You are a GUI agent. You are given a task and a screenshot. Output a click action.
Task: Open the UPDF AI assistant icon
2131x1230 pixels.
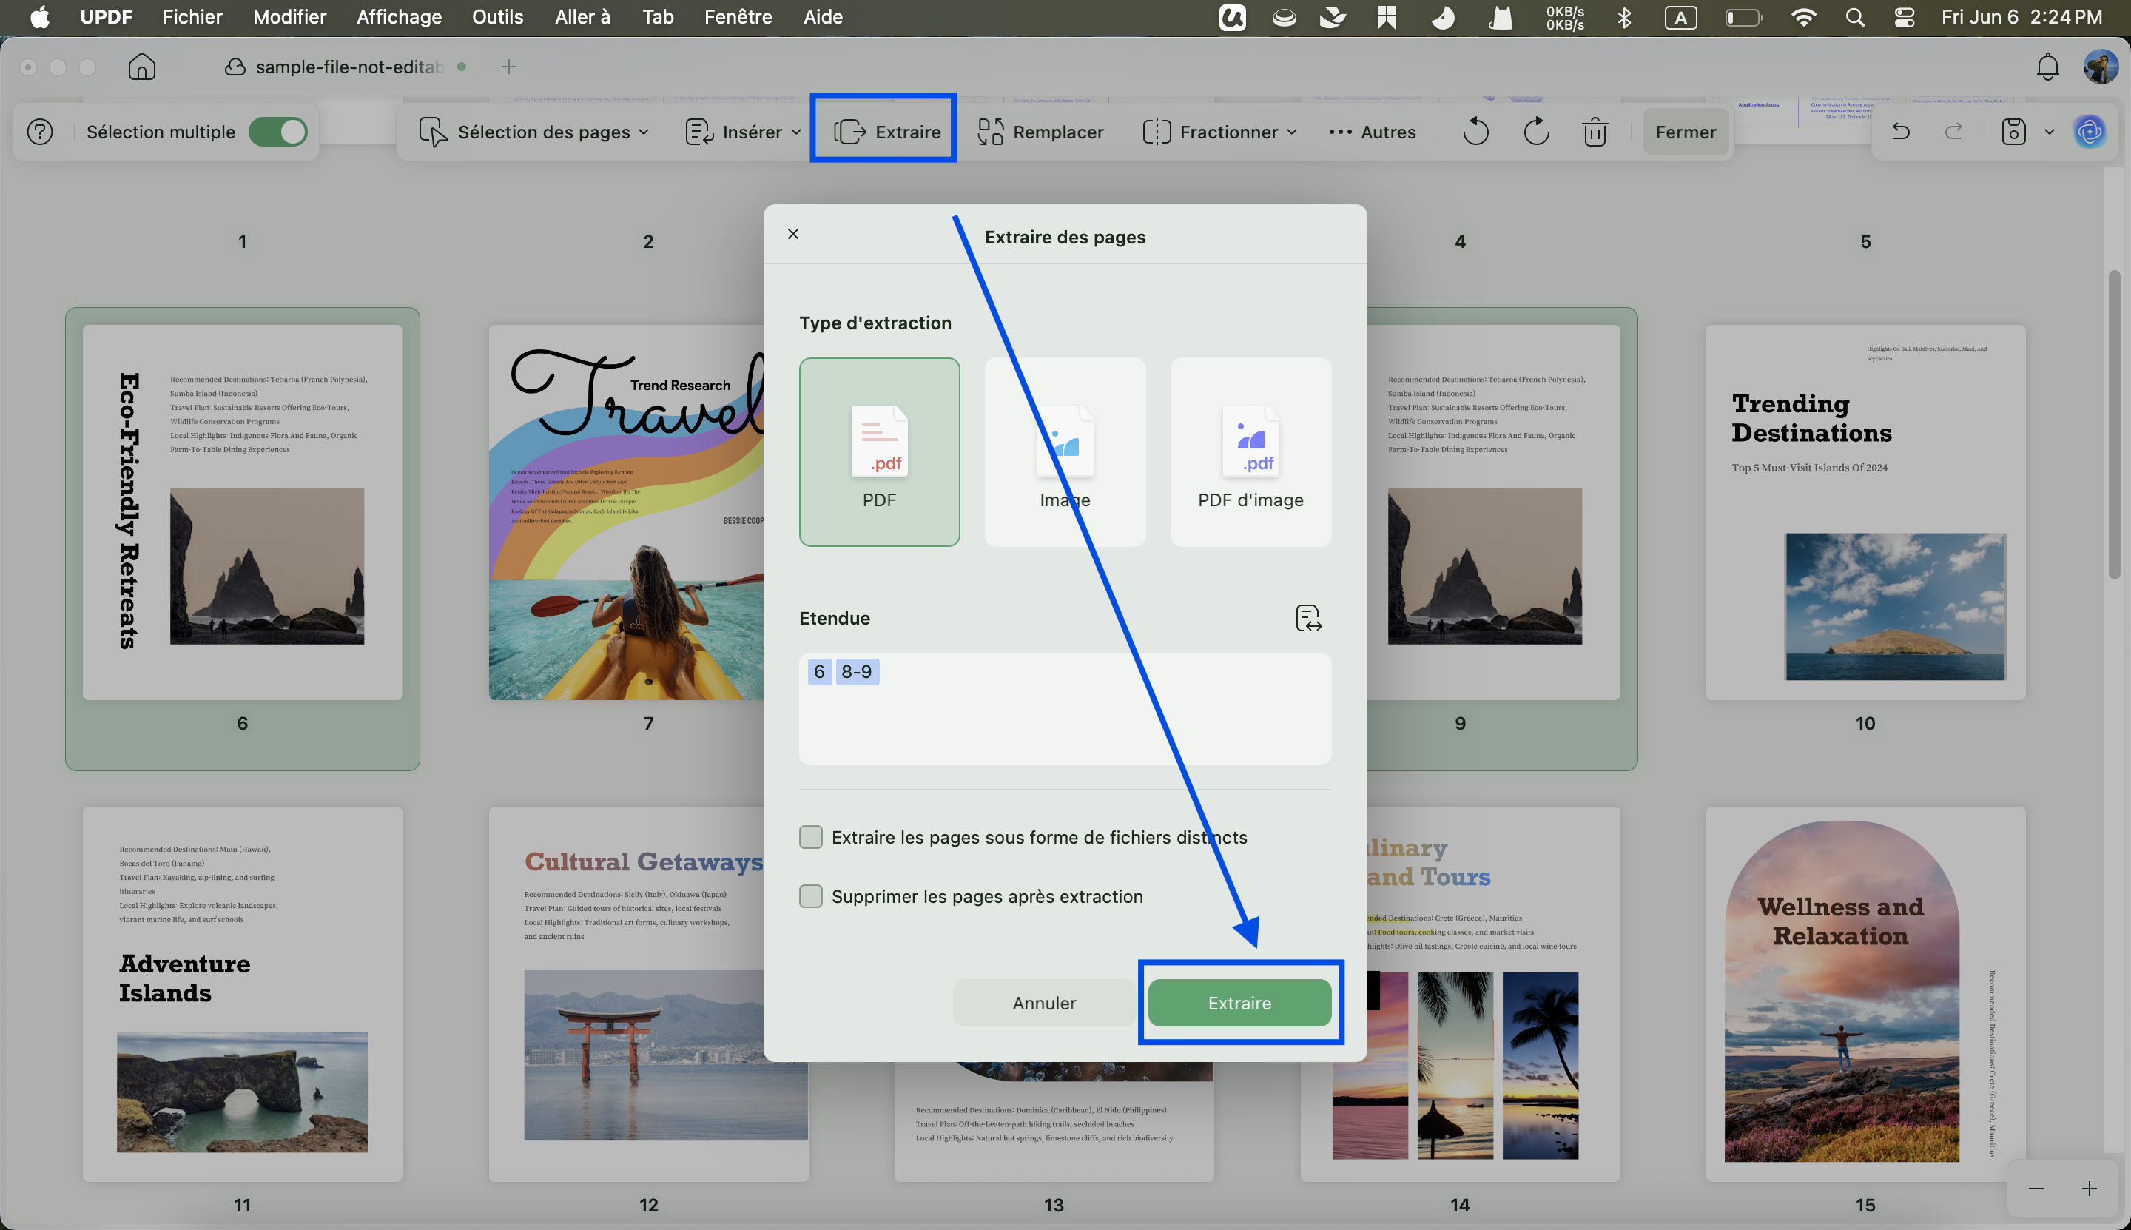click(2090, 132)
